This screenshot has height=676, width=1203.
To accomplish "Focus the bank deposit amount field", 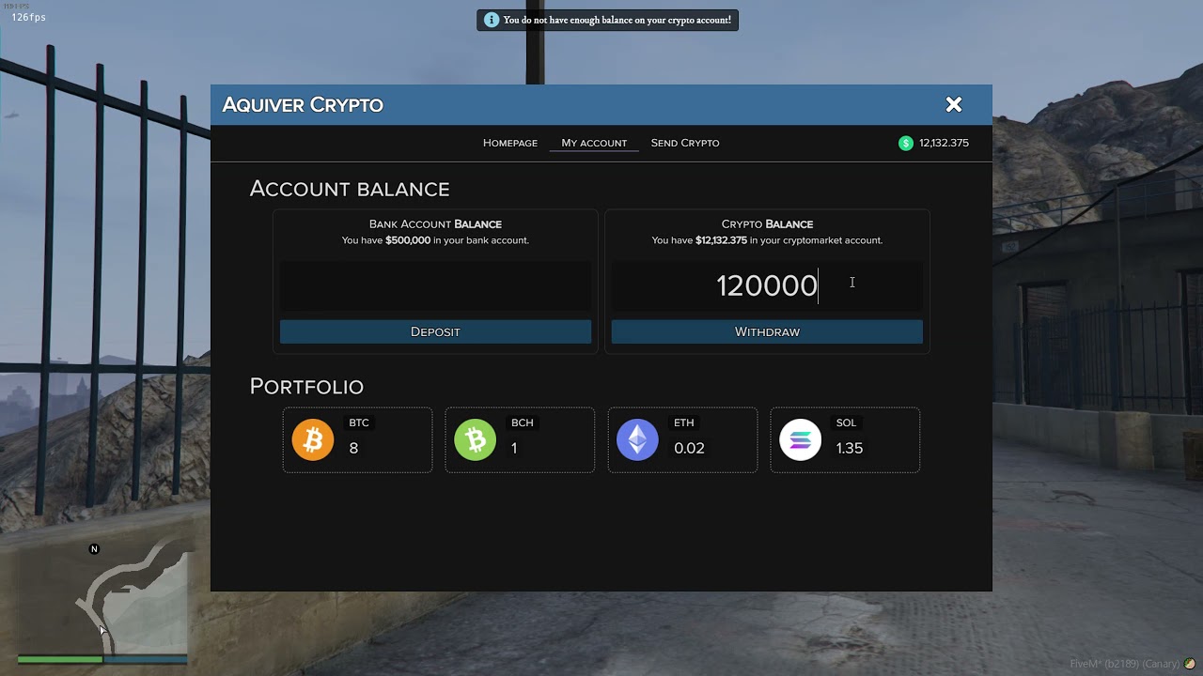I will coord(435,285).
